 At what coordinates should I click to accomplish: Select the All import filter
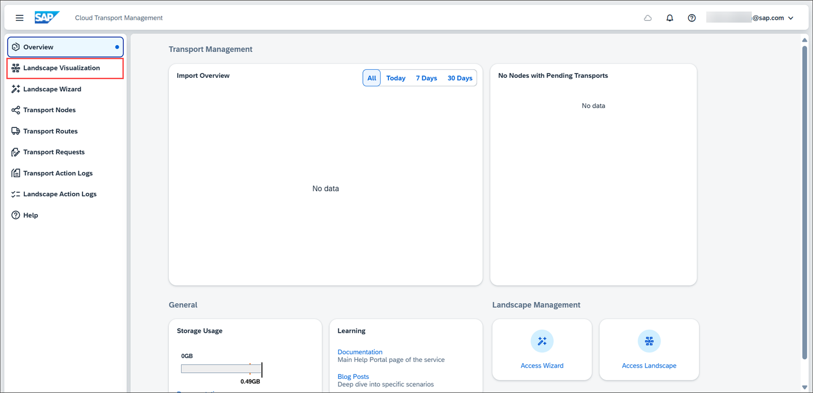point(371,78)
